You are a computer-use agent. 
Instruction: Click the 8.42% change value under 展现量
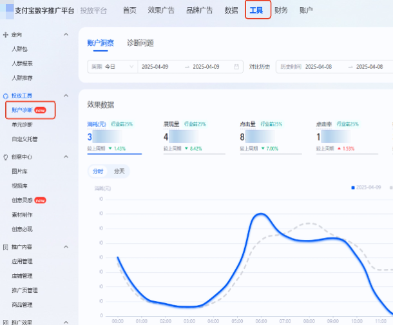196,149
